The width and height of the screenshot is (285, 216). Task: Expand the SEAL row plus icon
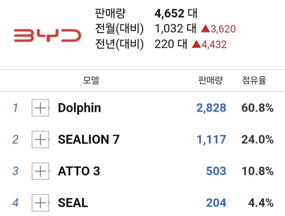(40, 203)
